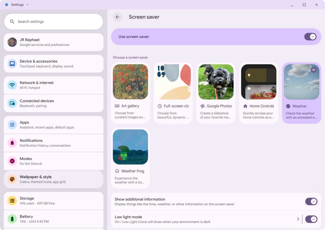Go back using the arrow button

[x=117, y=17]
